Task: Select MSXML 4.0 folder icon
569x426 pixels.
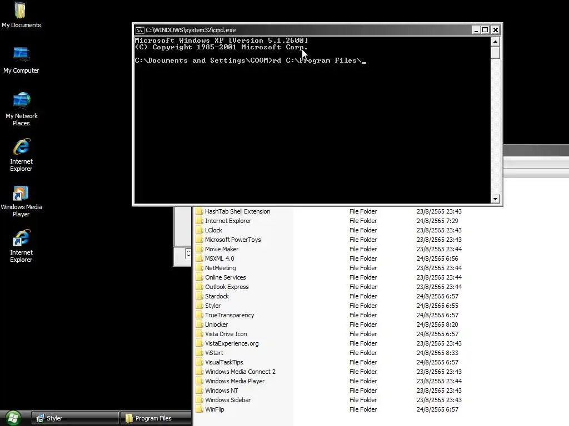Action: [x=199, y=258]
